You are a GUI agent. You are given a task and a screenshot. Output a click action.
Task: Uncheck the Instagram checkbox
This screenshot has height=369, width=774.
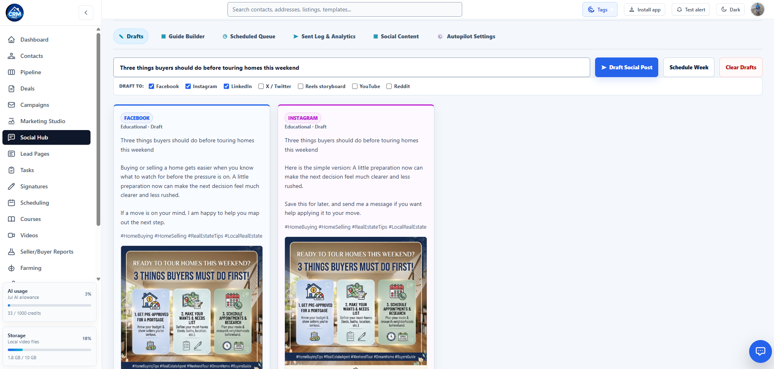188,86
